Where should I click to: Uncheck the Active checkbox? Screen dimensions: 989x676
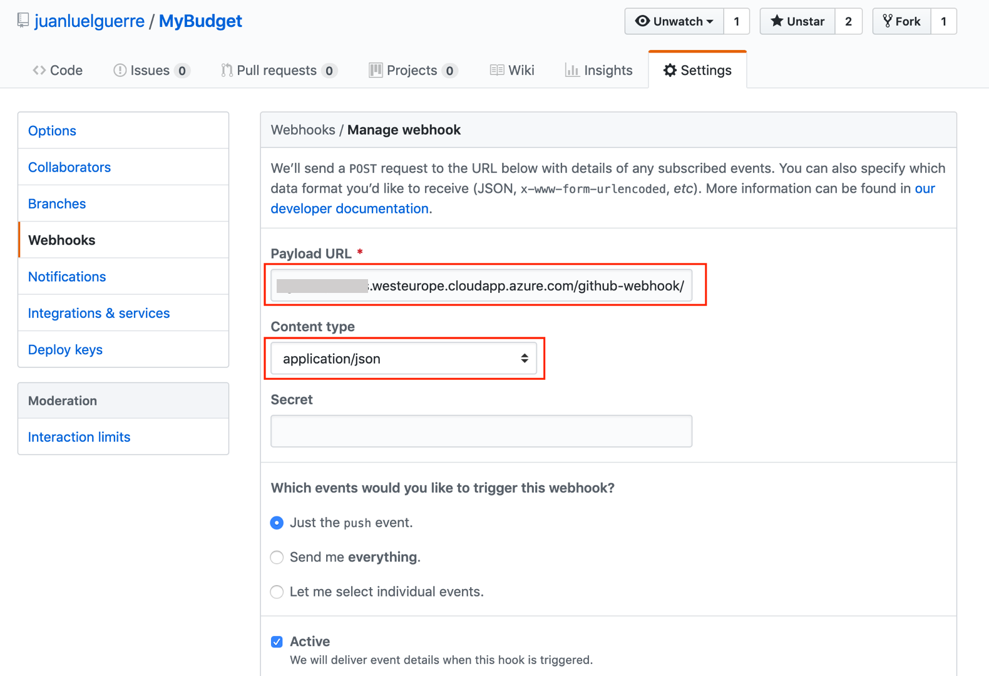[x=277, y=642]
